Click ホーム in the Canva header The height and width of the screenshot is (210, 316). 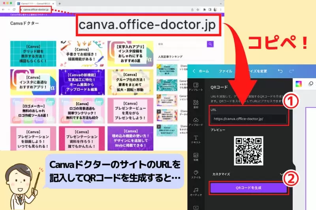[204, 71]
